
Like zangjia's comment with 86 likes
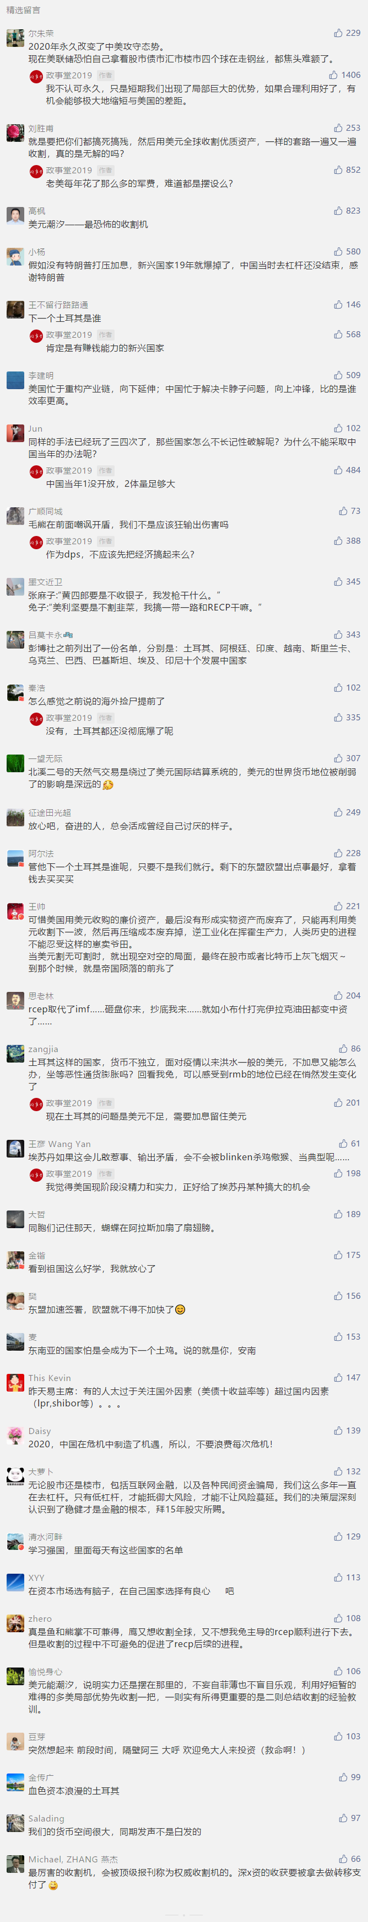(x=343, y=1048)
